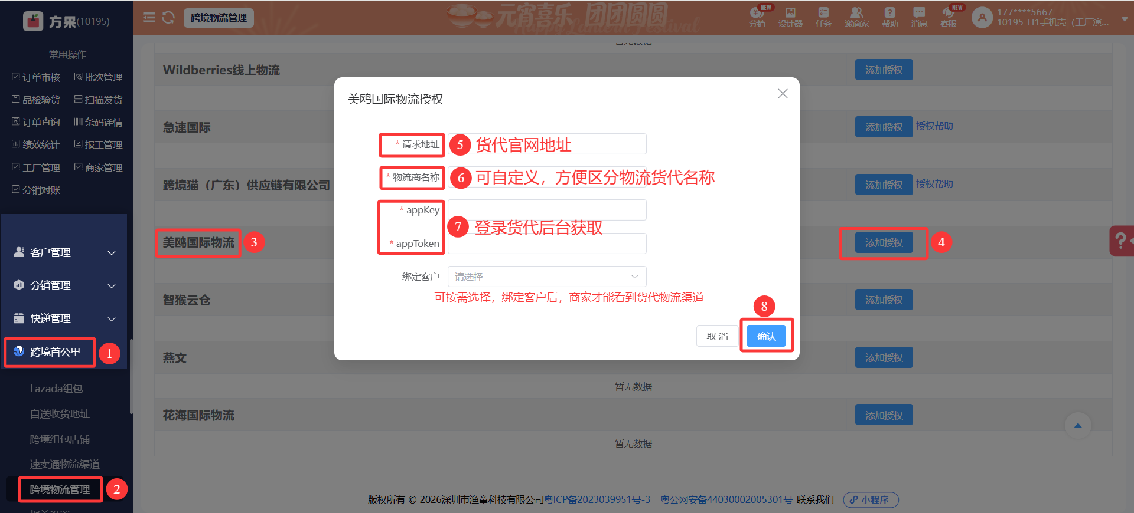Open 扫描发货 shortcut in the sidebar

pos(99,100)
